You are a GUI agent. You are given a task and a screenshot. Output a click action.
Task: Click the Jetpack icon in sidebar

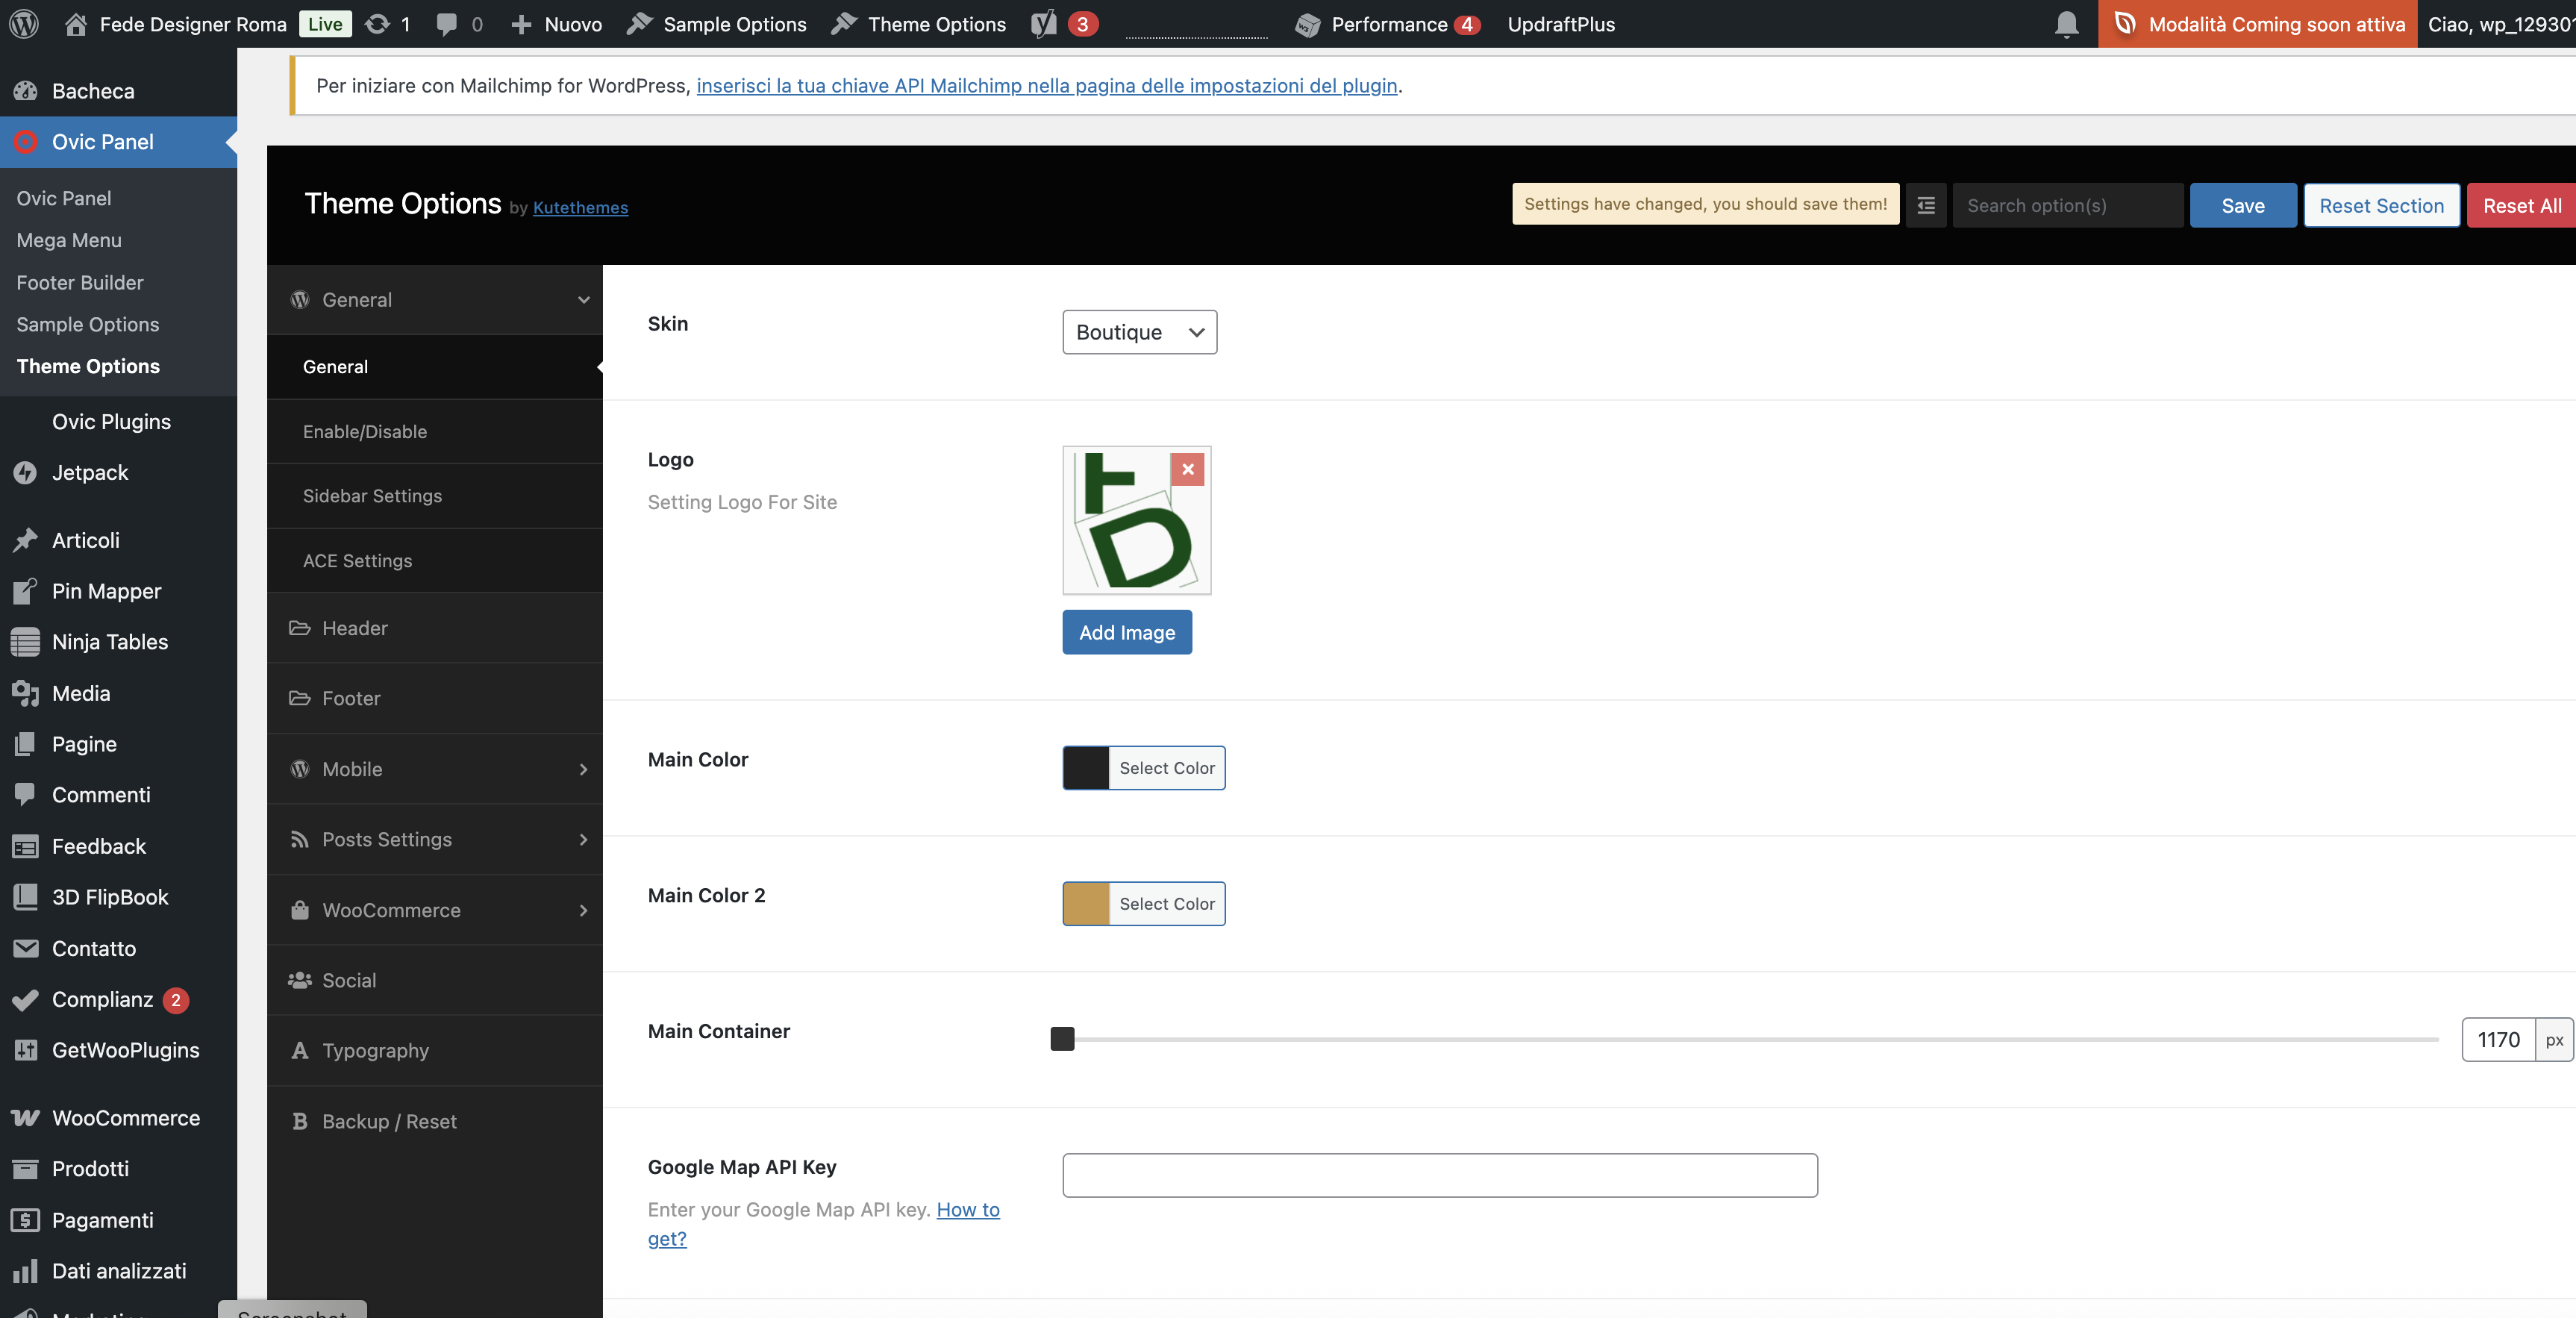click(x=25, y=473)
